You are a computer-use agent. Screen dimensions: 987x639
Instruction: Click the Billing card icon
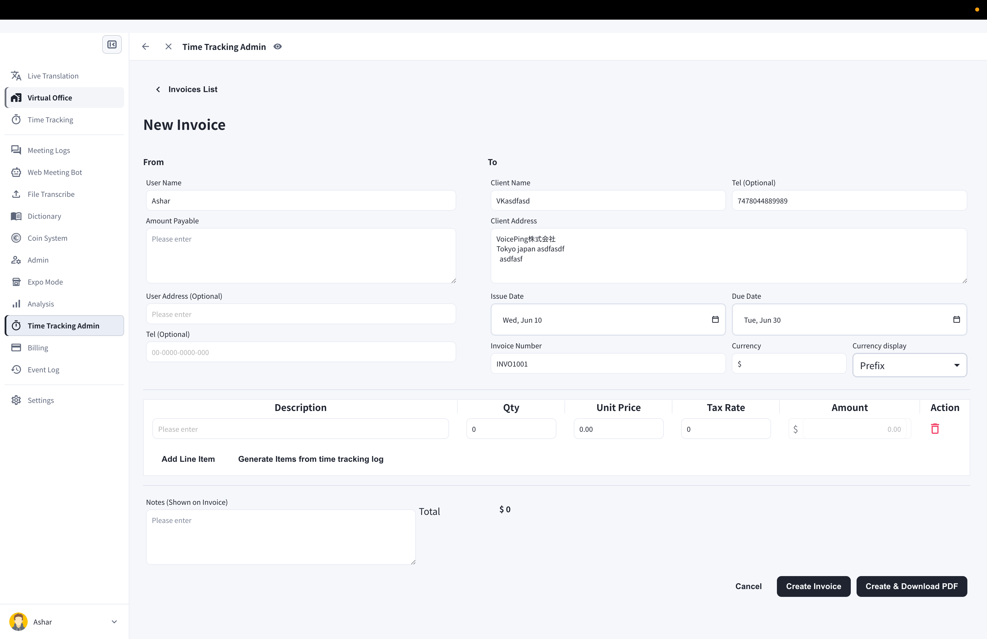[x=16, y=347]
